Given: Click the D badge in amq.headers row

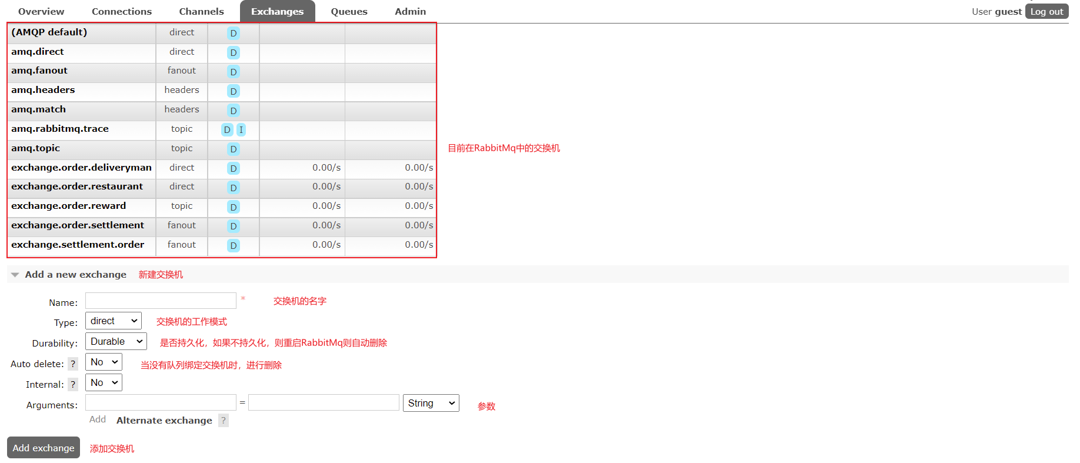Looking at the screenshot, I should coord(234,91).
